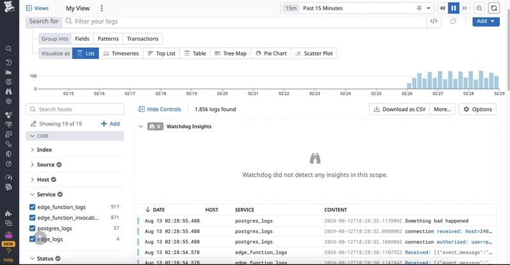The height and width of the screenshot is (265, 510).
Task: Visualize as Timeseries
Action: [120, 54]
